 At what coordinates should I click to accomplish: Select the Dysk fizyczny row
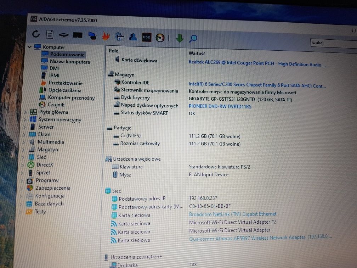point(203,99)
